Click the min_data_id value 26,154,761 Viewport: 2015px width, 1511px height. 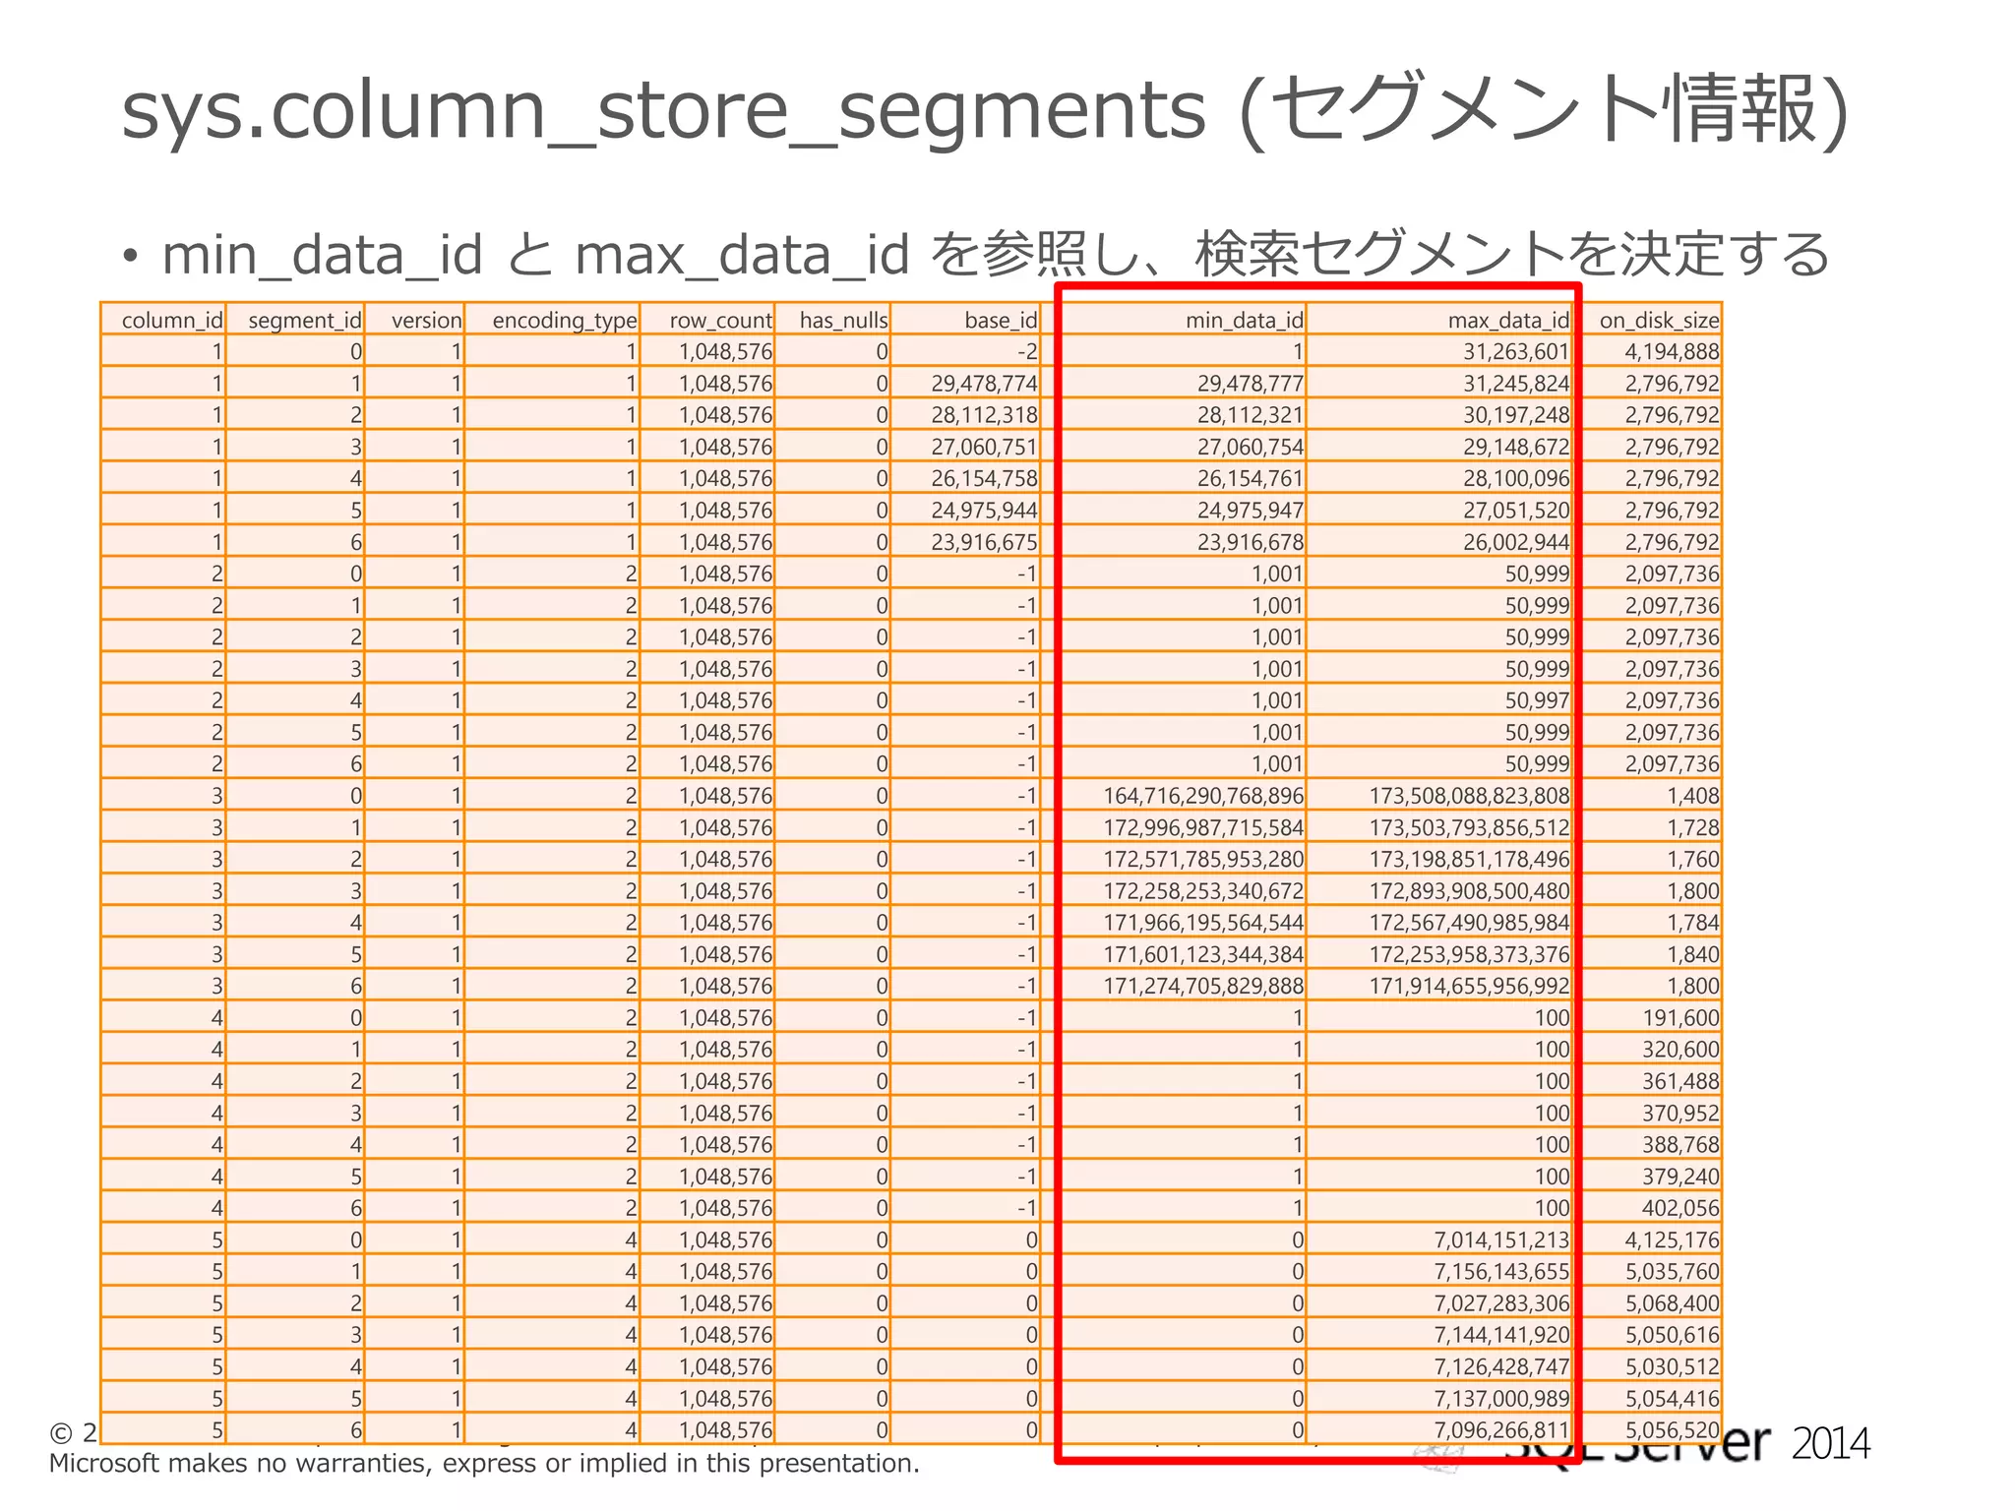click(x=1251, y=479)
